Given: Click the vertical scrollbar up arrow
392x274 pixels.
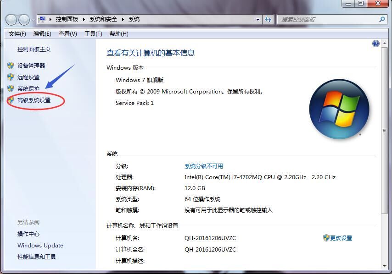Looking at the screenshot, I should pyautogui.click(x=384, y=43).
